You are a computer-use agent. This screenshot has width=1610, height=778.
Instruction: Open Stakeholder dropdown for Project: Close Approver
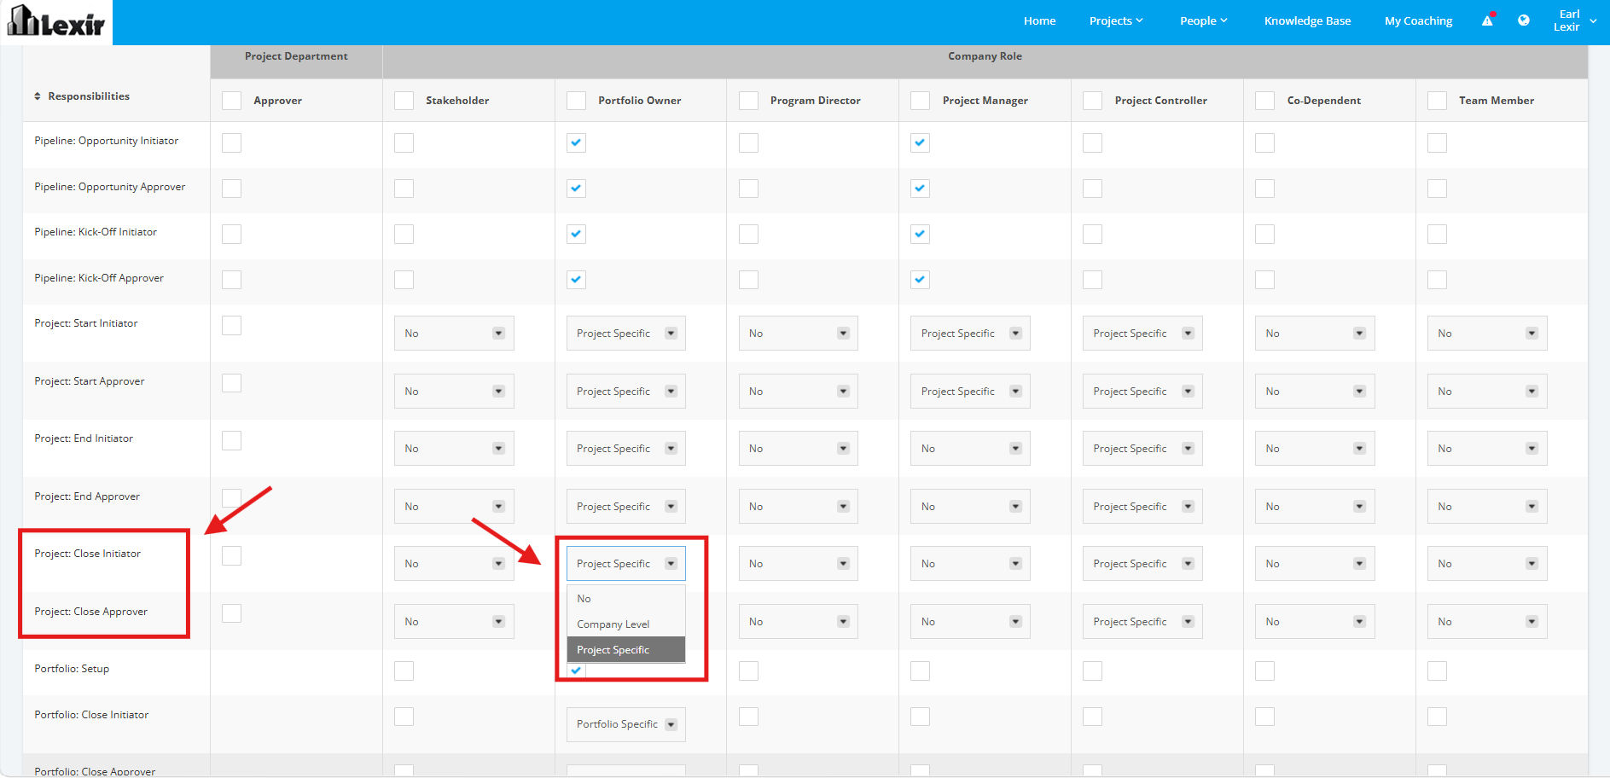point(454,622)
